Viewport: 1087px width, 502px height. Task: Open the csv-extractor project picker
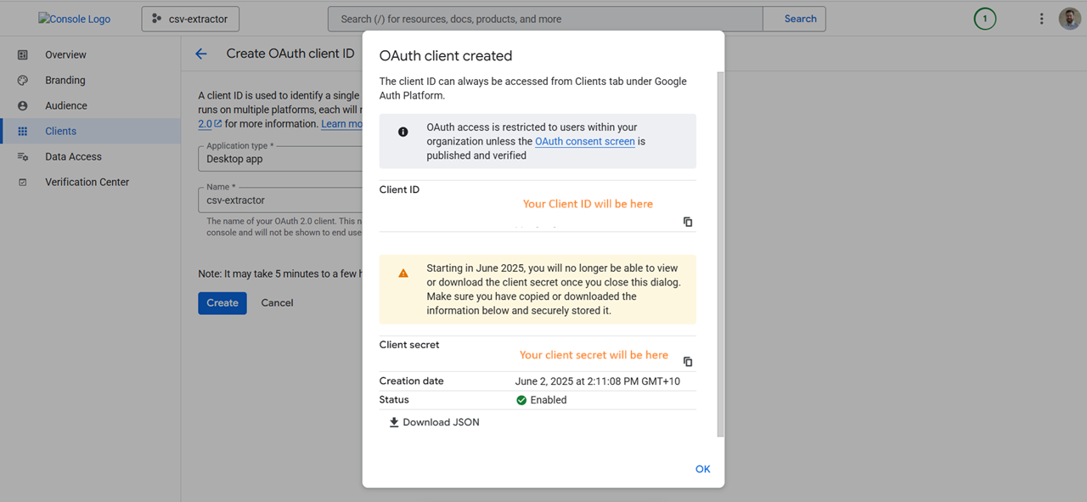click(190, 19)
